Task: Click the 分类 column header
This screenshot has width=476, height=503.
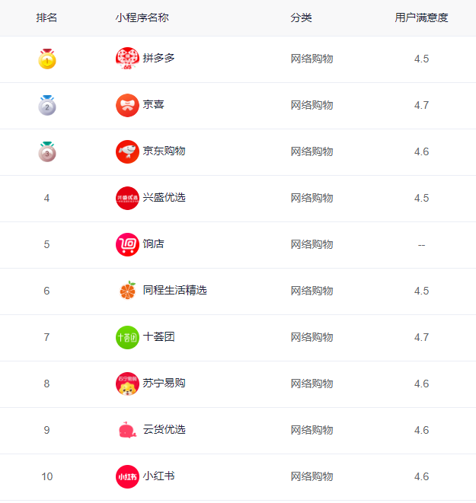Action: tap(301, 18)
